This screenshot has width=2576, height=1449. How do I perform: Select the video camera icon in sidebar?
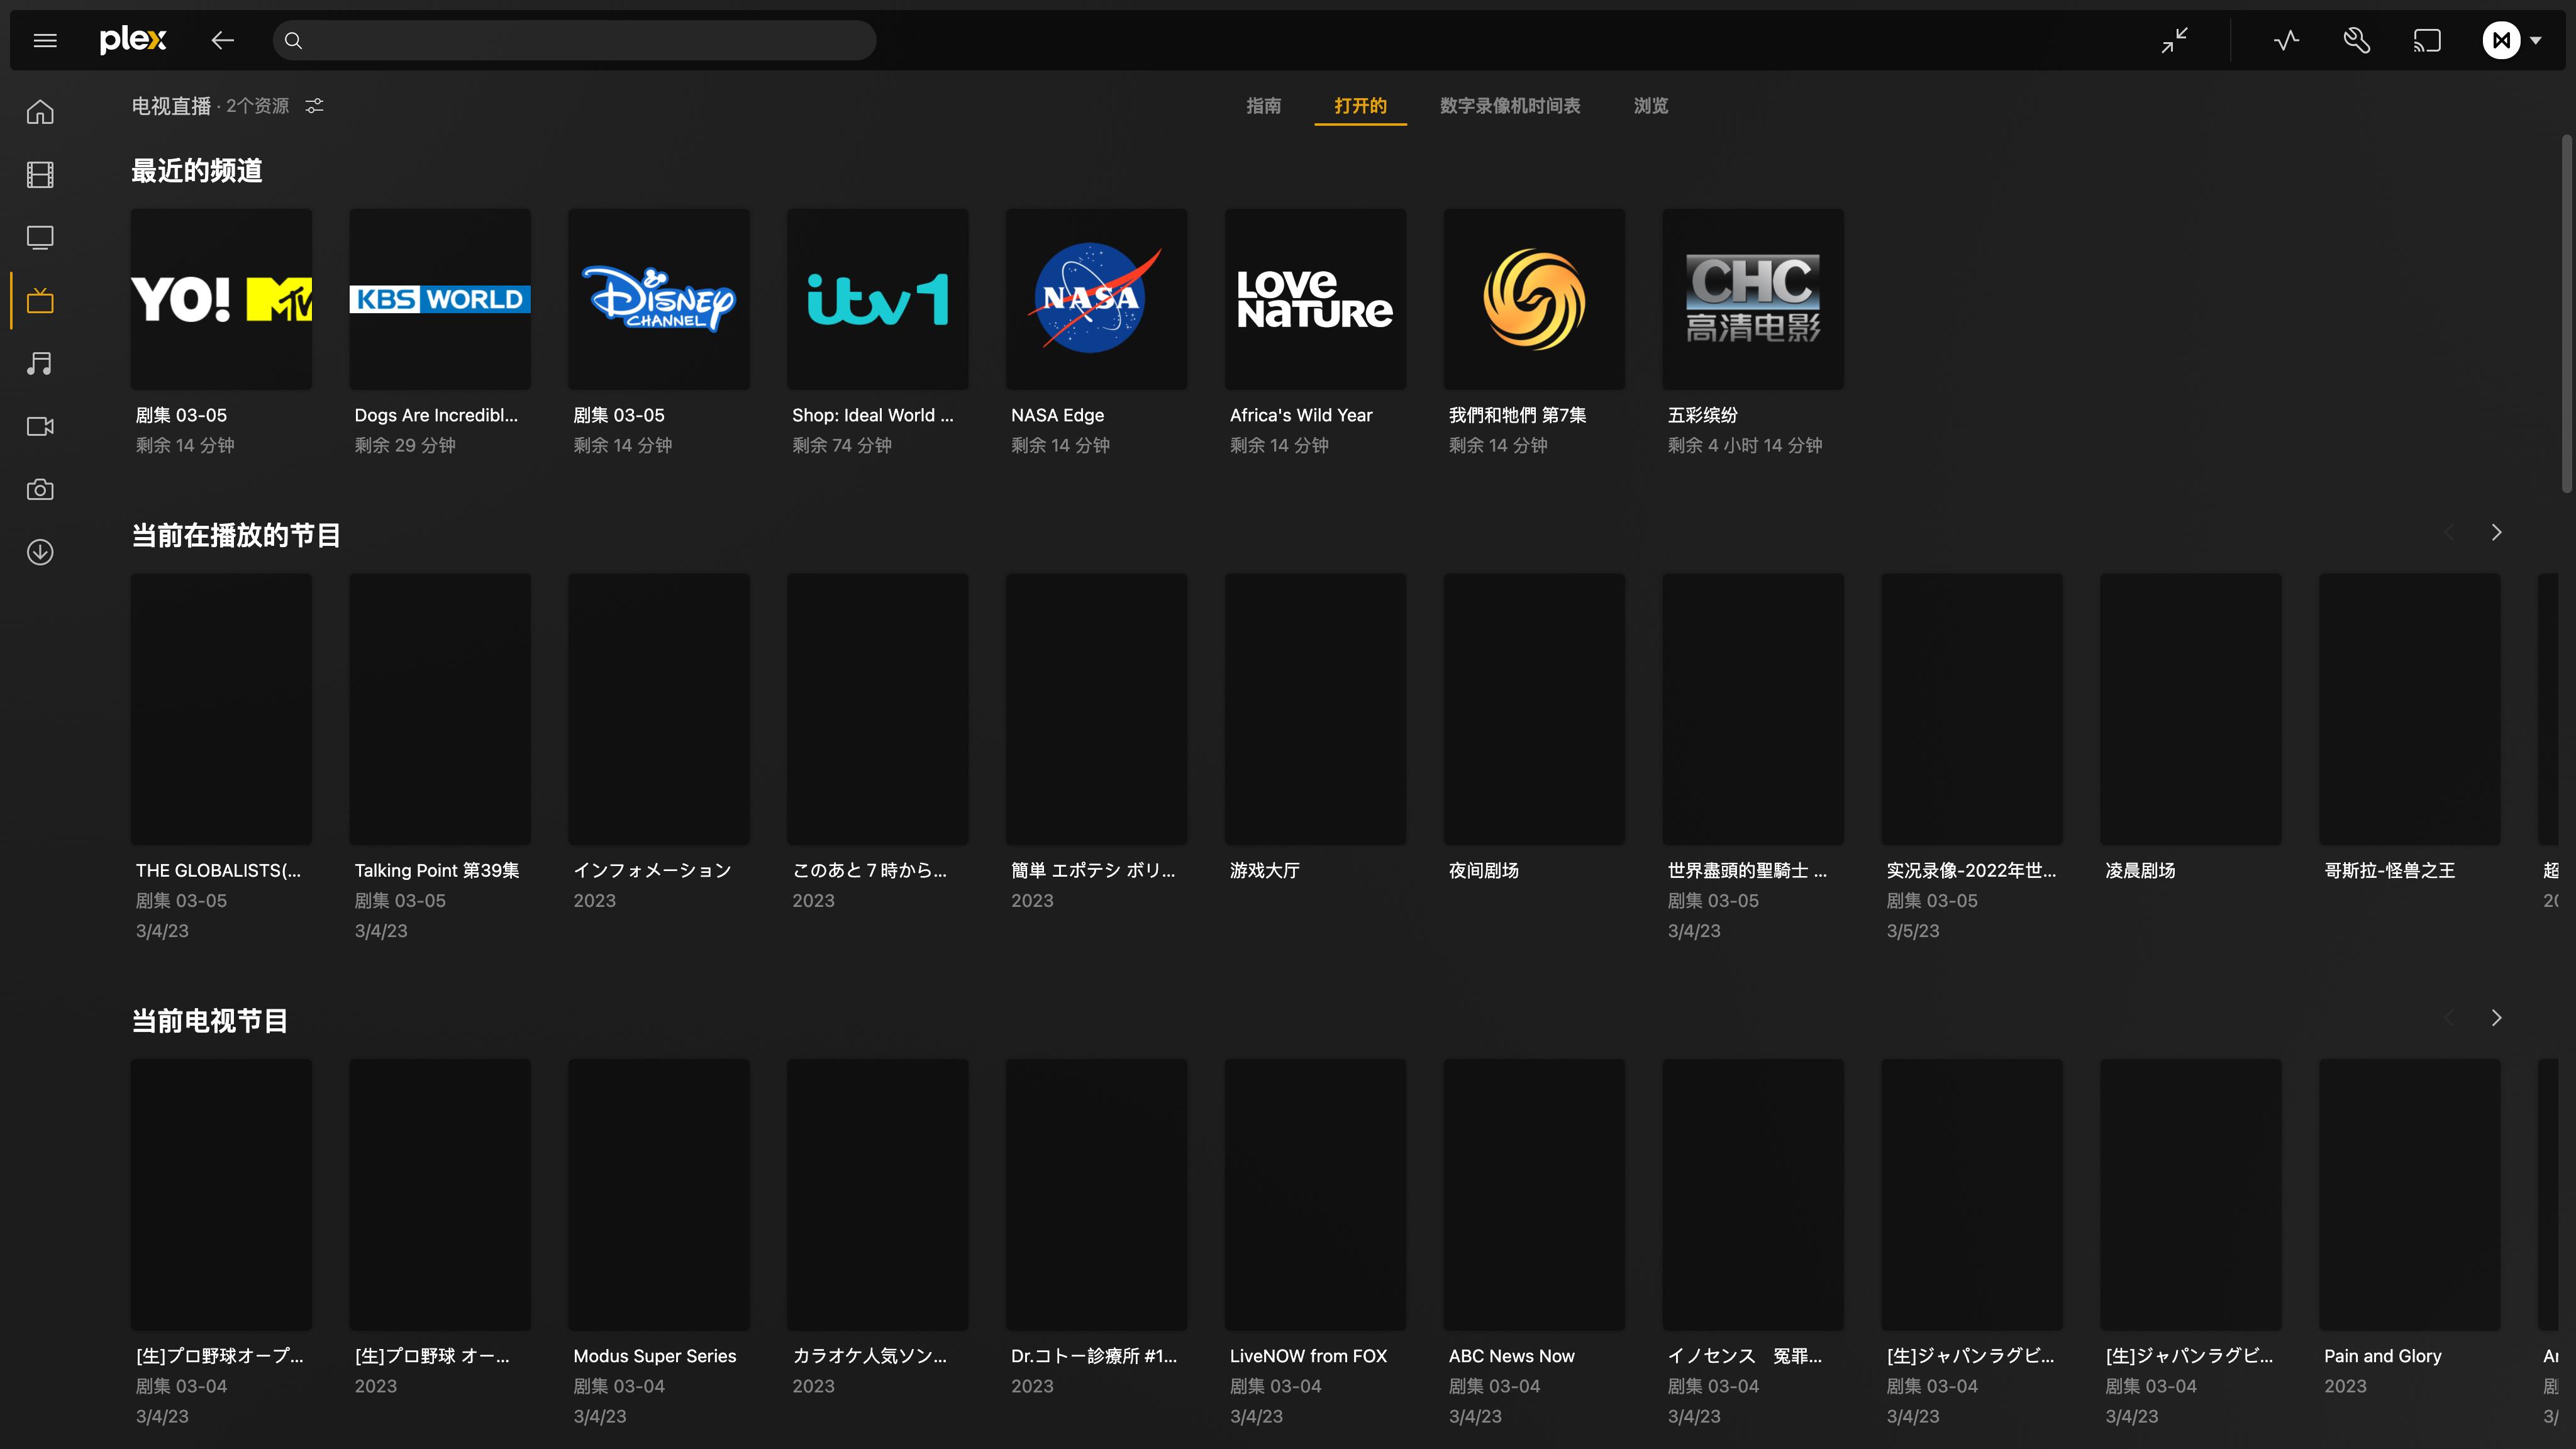click(x=40, y=426)
